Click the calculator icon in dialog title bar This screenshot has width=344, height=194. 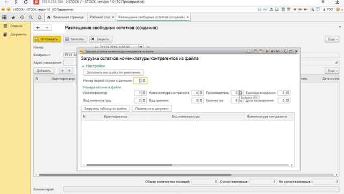pos(255,51)
